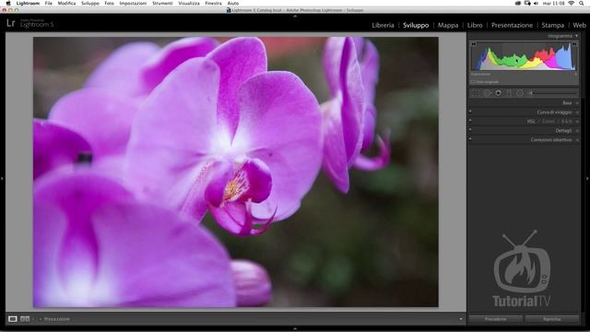Select the Spot Removal tool
The height and width of the screenshot is (332, 590).
pos(488,92)
